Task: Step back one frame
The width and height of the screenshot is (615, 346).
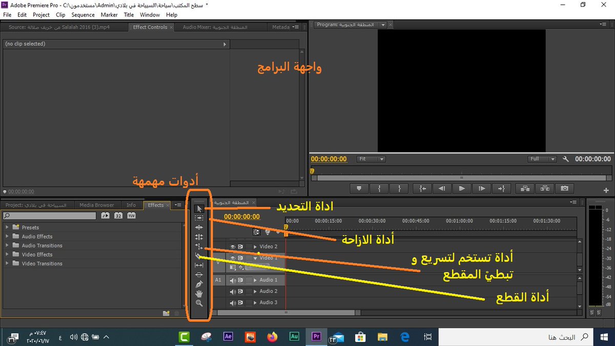Action: (442, 189)
